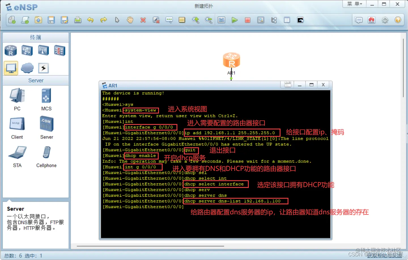408x260 pixels.
Task: Create a new topology from toolbar
Action: point(12,20)
